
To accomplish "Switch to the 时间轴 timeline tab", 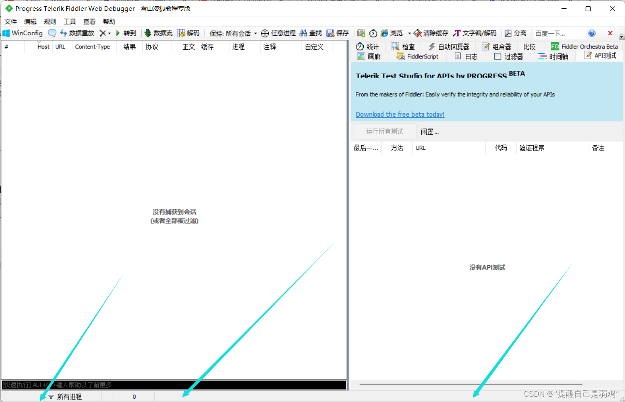I will pyautogui.click(x=553, y=56).
